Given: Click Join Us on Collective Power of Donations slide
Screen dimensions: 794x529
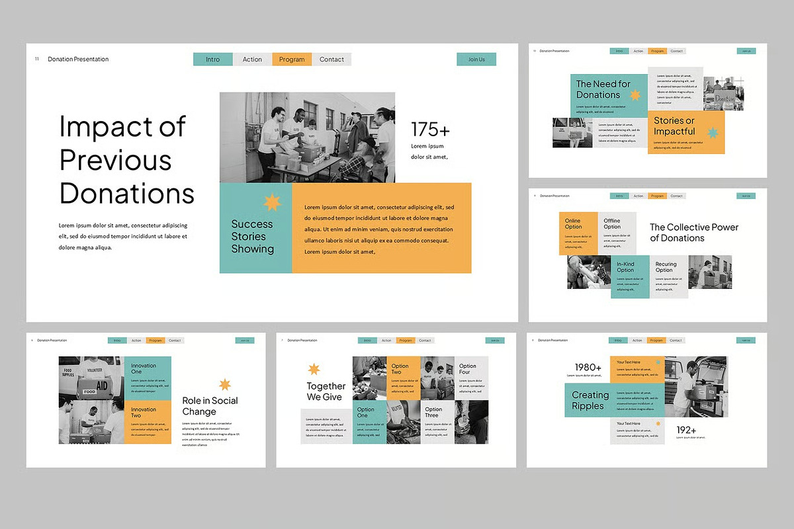Looking at the screenshot, I should 746,196.
